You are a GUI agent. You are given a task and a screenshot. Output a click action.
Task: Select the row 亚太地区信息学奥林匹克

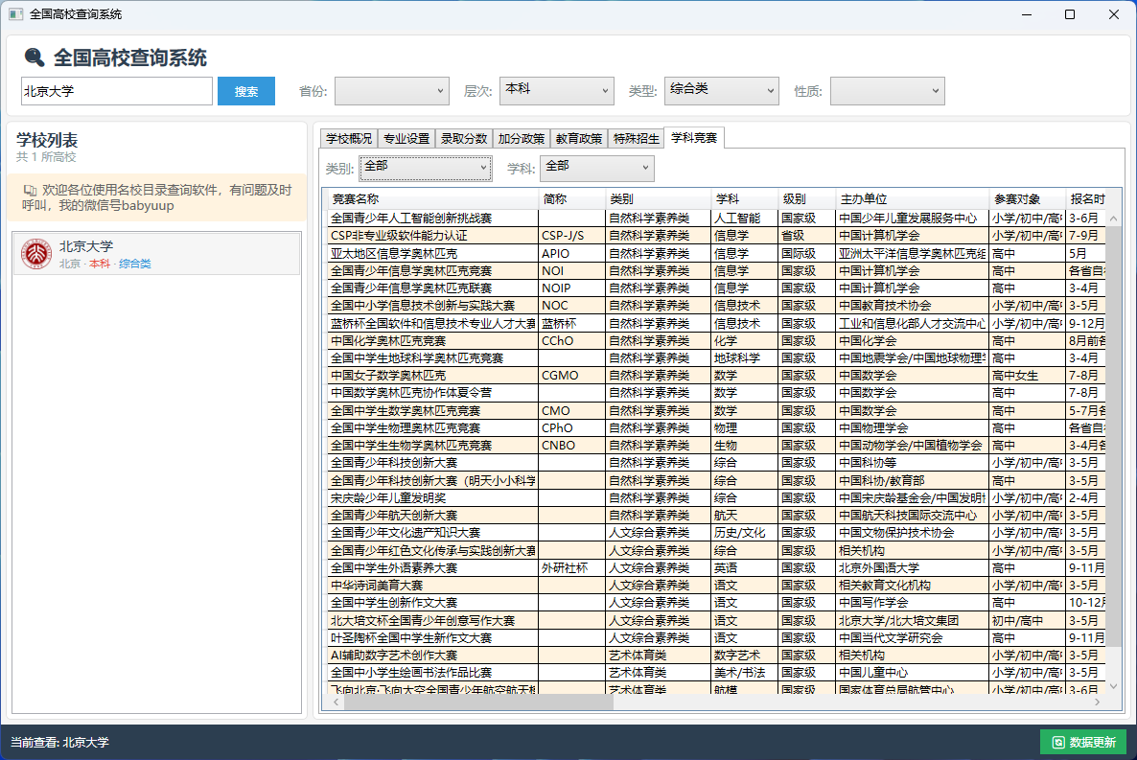pyautogui.click(x=716, y=253)
